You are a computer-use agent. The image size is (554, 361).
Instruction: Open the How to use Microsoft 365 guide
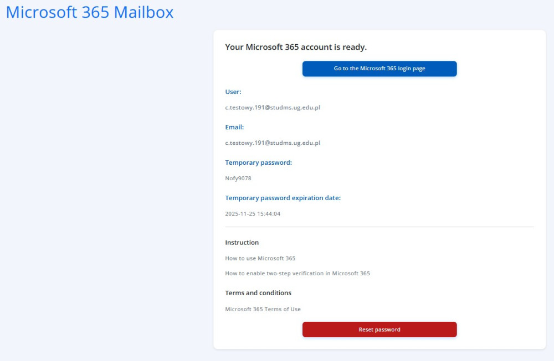260,258
